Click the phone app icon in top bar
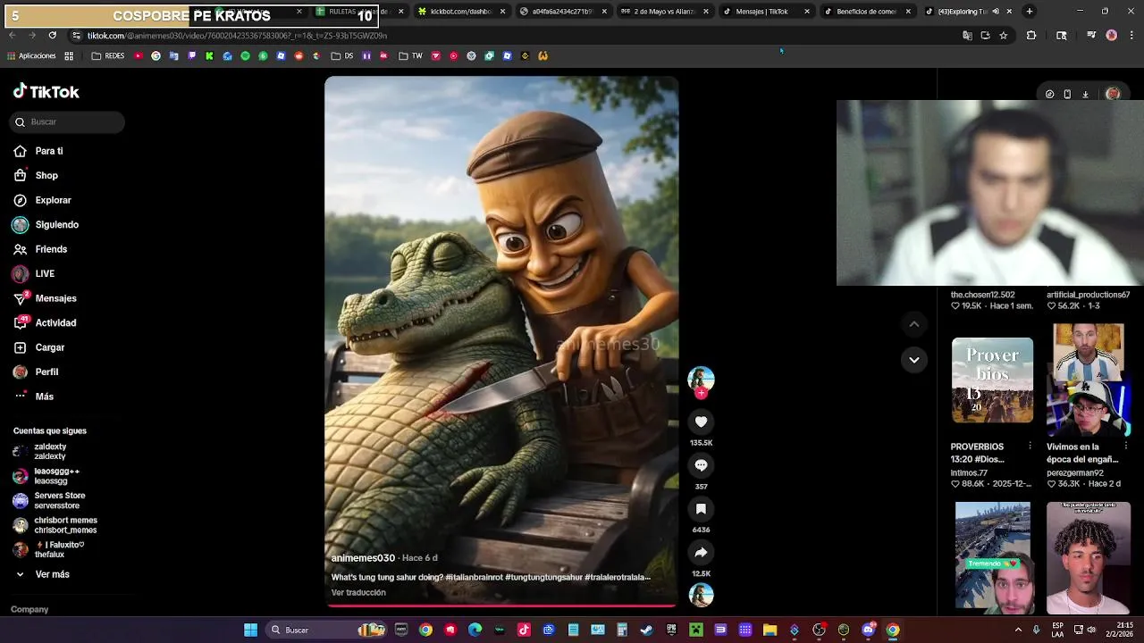Screen dimensions: 1144x643 1067,94
